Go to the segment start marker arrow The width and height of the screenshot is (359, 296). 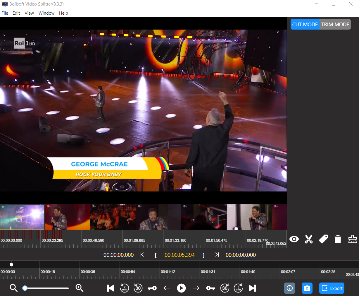[x=142, y=255]
